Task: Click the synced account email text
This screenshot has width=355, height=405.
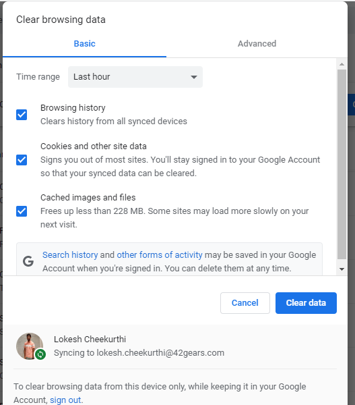Action: [160, 353]
